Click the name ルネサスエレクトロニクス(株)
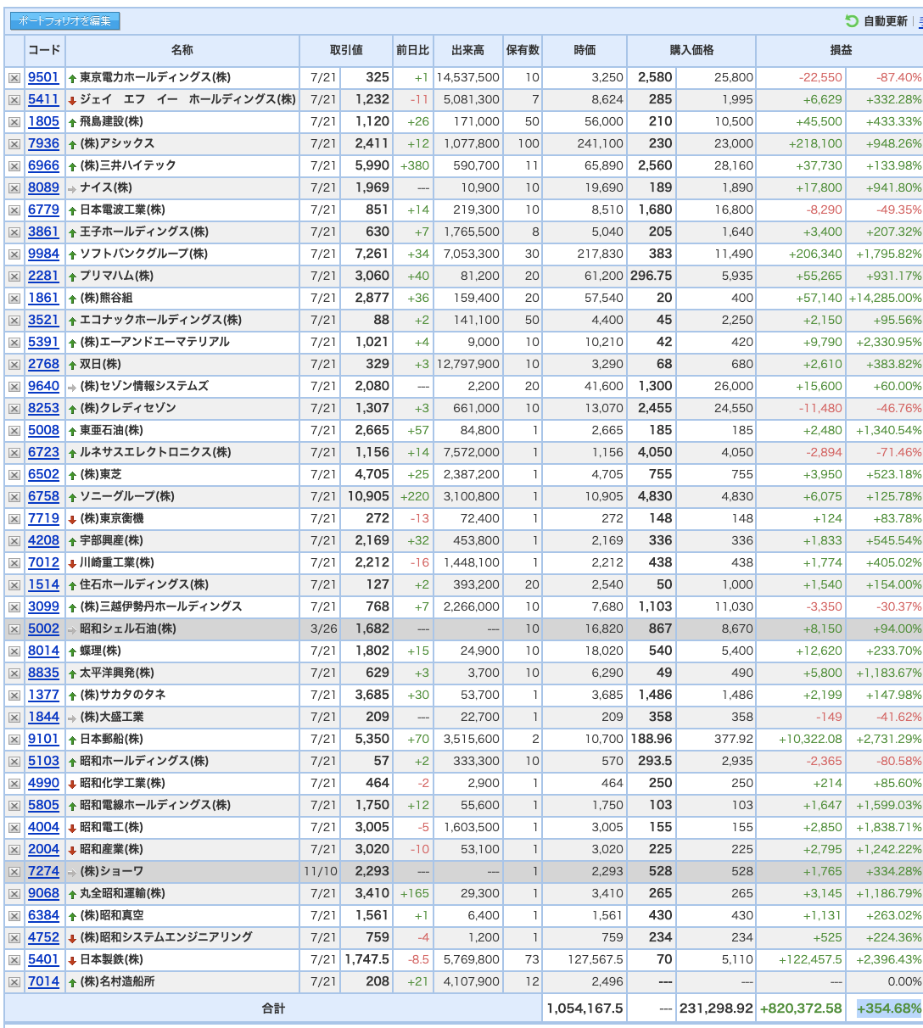923x1028 pixels. click(155, 452)
